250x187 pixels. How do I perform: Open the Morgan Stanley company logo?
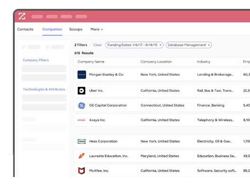pyautogui.click(x=81, y=75)
